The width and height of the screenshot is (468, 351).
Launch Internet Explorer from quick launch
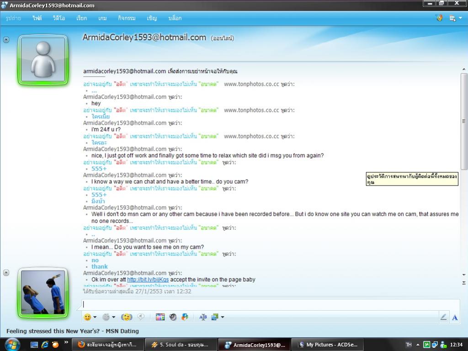click(45, 345)
